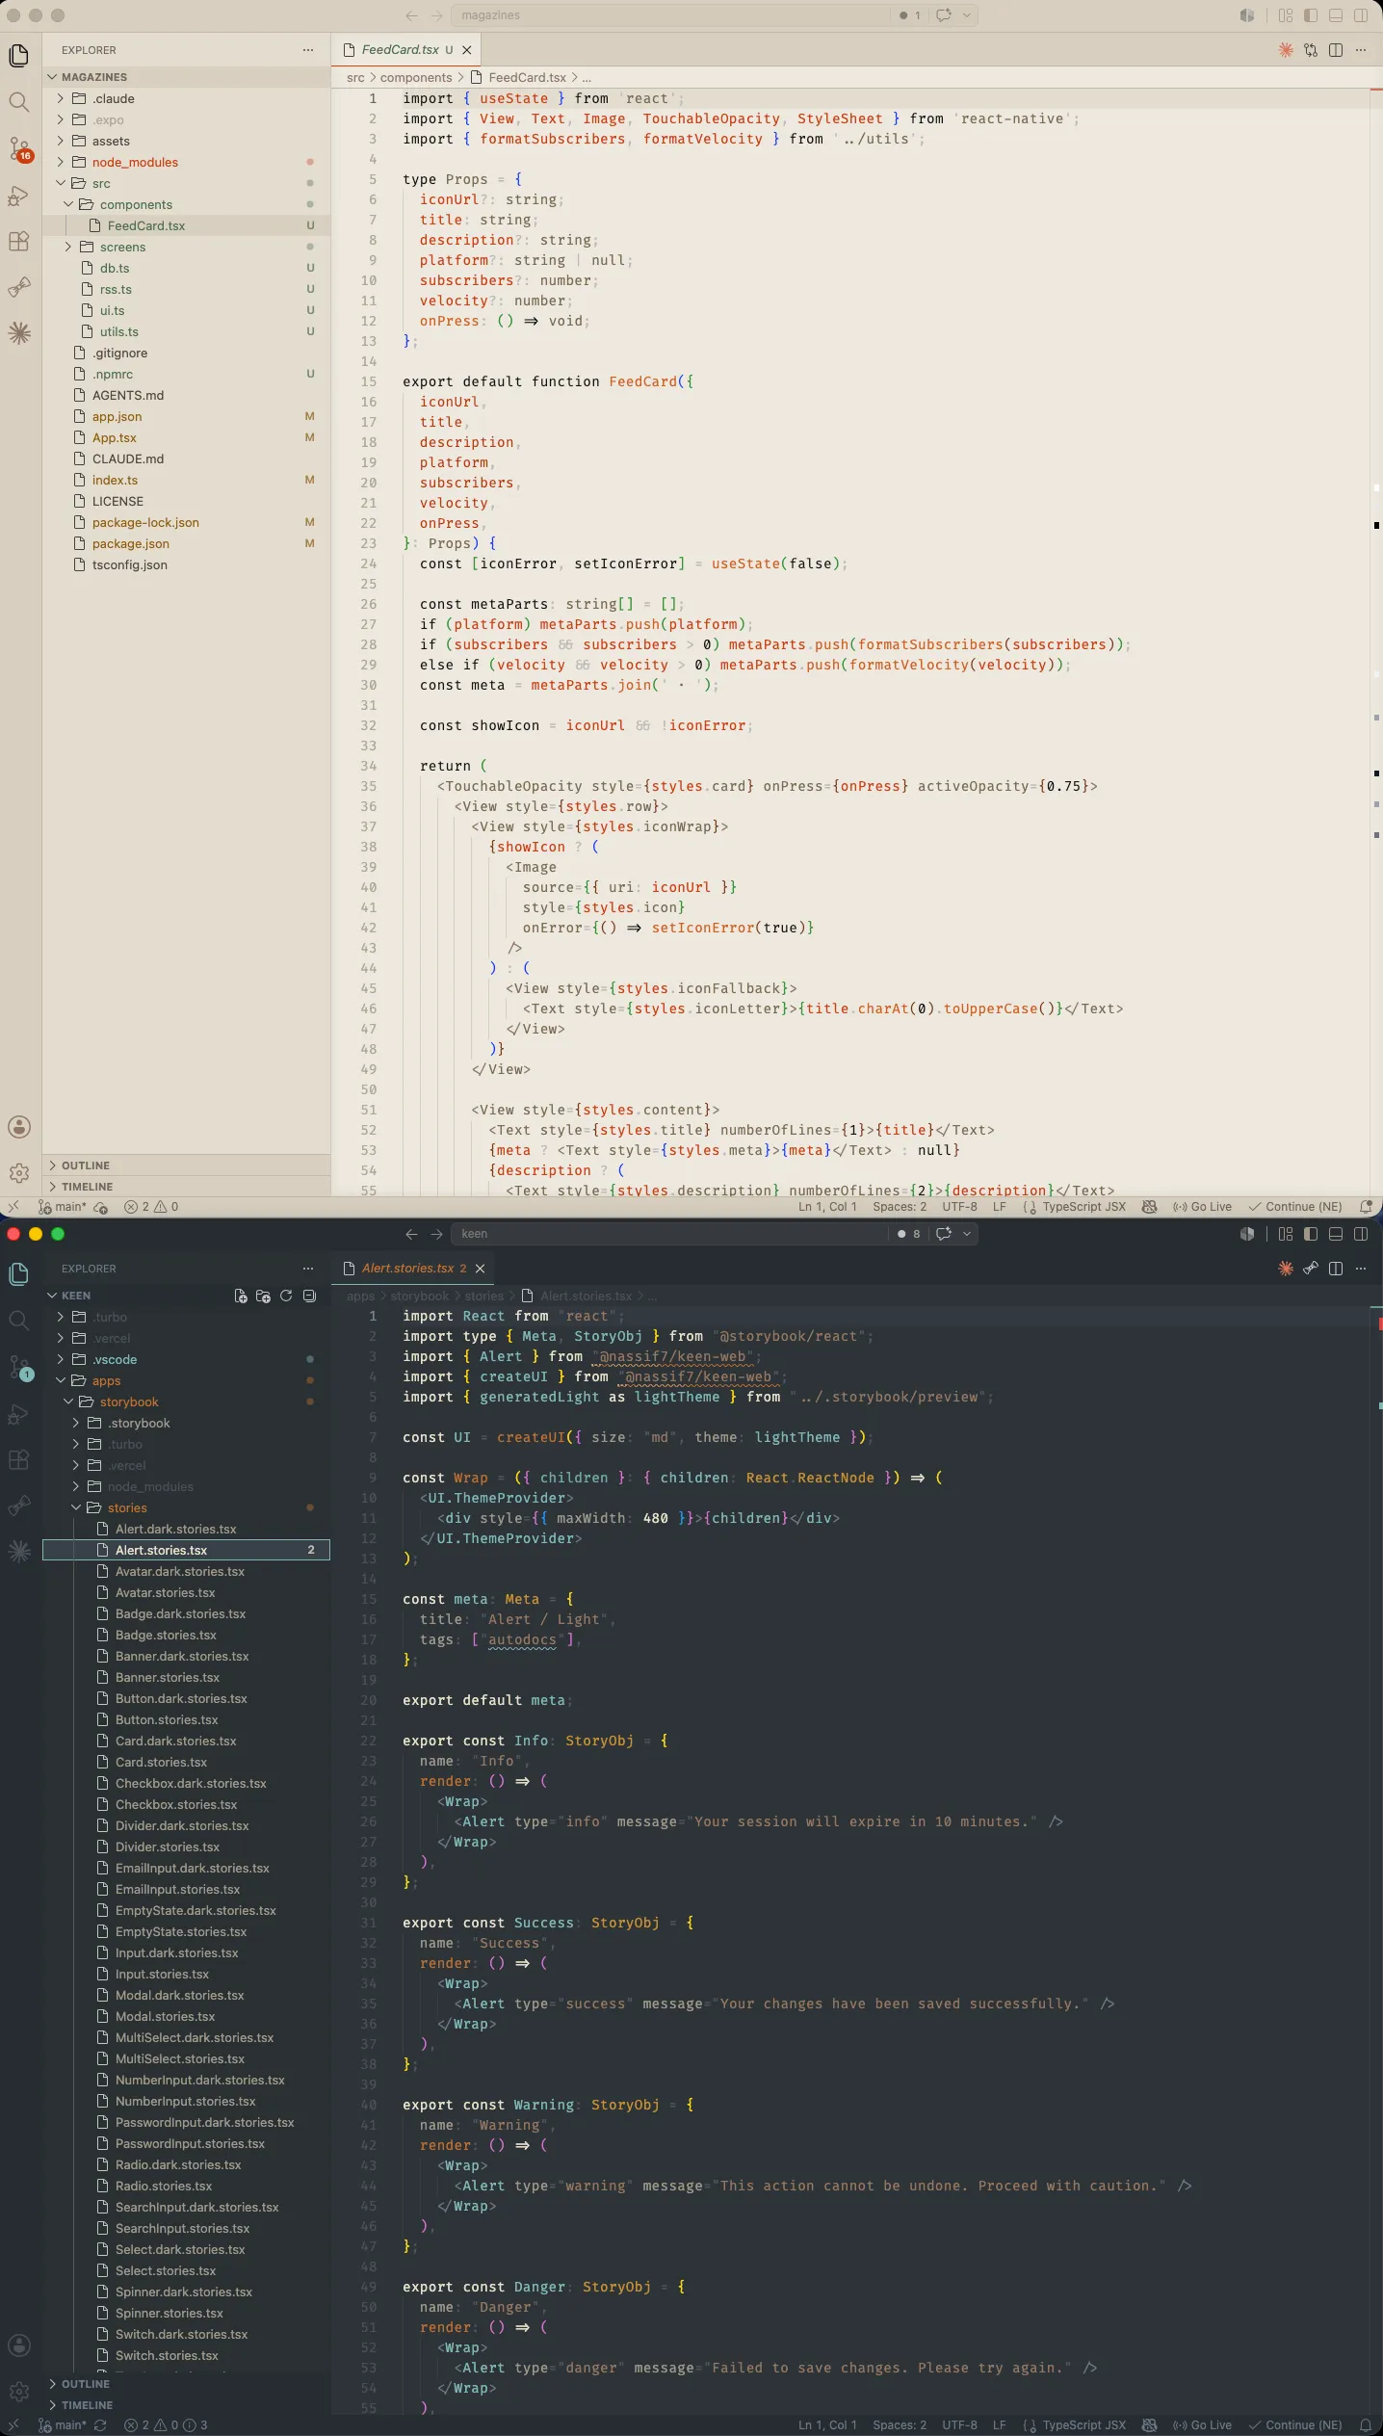Click LF line ending in magazines status bar
The width and height of the screenshot is (1383, 2436).
coord(999,1206)
